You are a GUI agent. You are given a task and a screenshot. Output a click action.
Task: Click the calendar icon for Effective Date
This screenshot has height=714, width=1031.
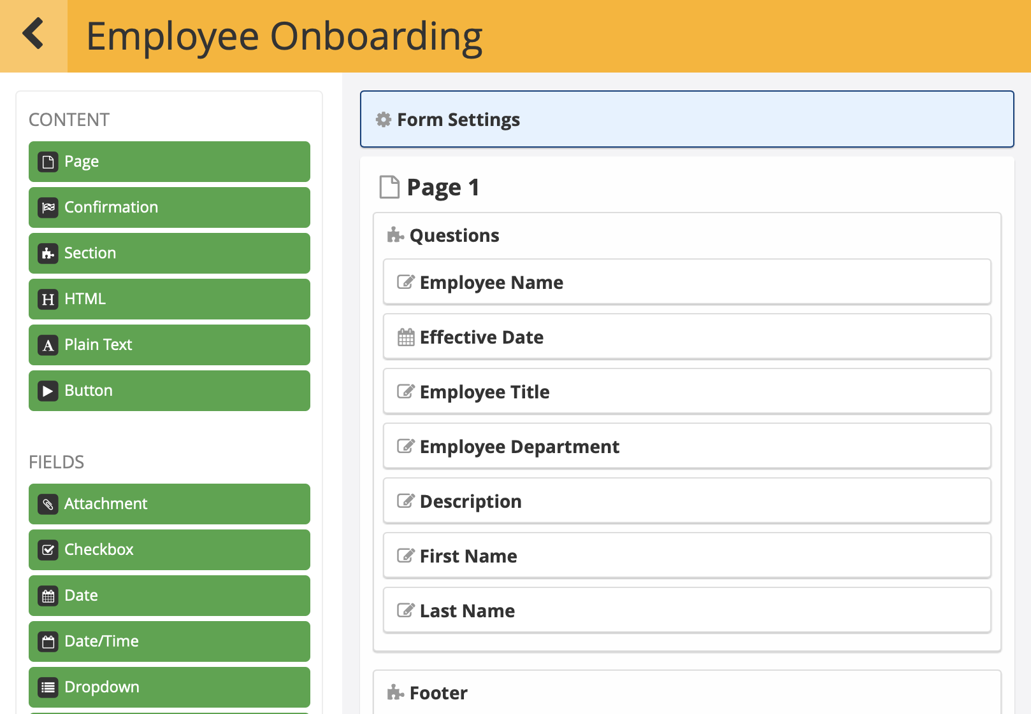pyautogui.click(x=406, y=337)
